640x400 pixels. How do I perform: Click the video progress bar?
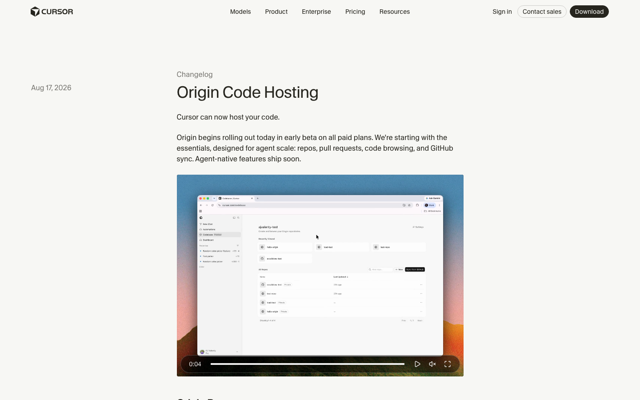(308, 364)
